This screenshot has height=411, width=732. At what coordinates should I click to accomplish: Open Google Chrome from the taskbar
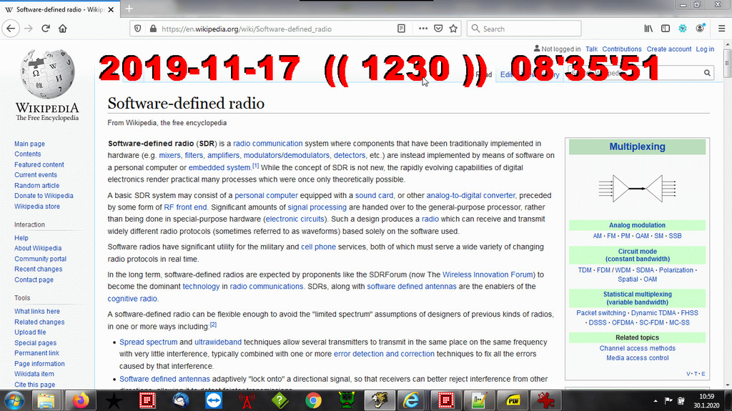[x=313, y=400]
